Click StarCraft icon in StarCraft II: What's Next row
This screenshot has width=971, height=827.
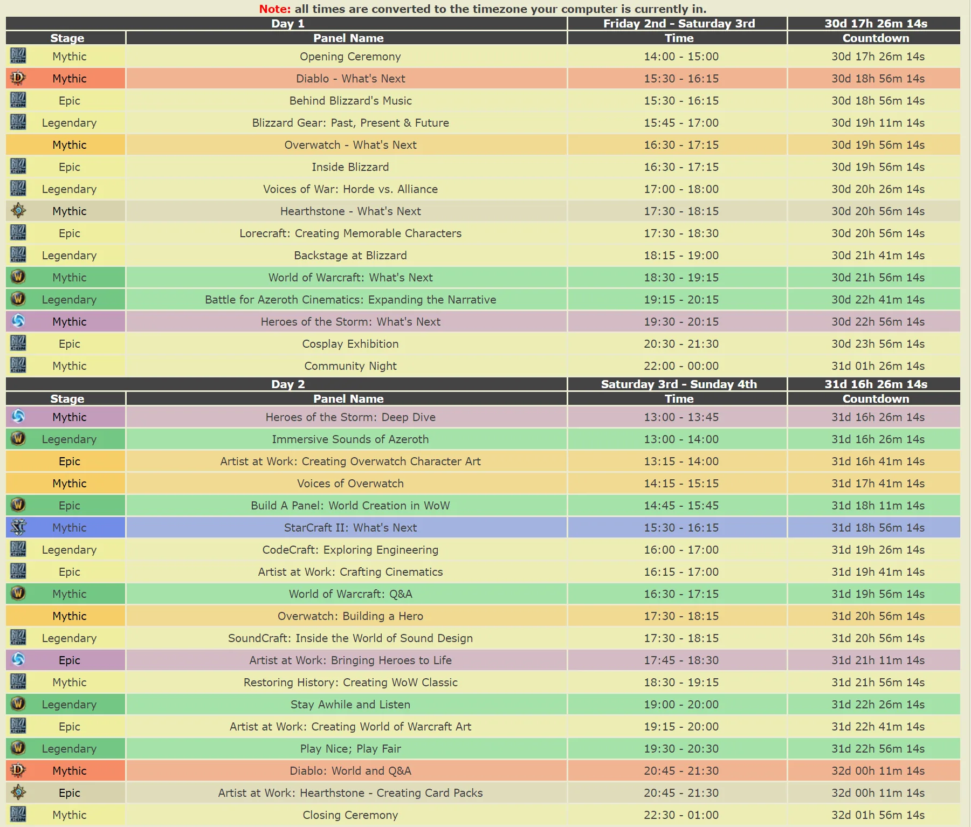(18, 527)
